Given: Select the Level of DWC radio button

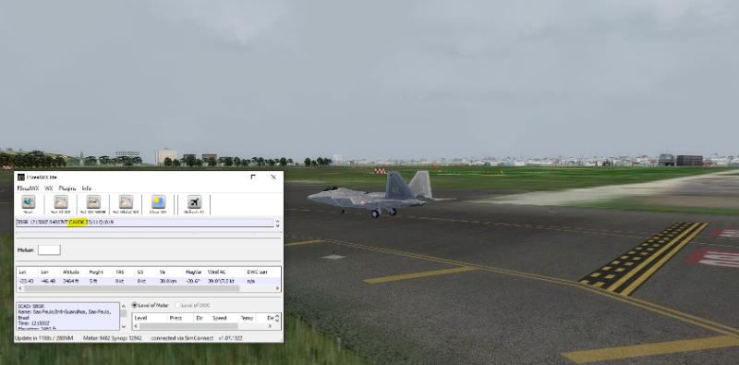Looking at the screenshot, I should click(177, 305).
